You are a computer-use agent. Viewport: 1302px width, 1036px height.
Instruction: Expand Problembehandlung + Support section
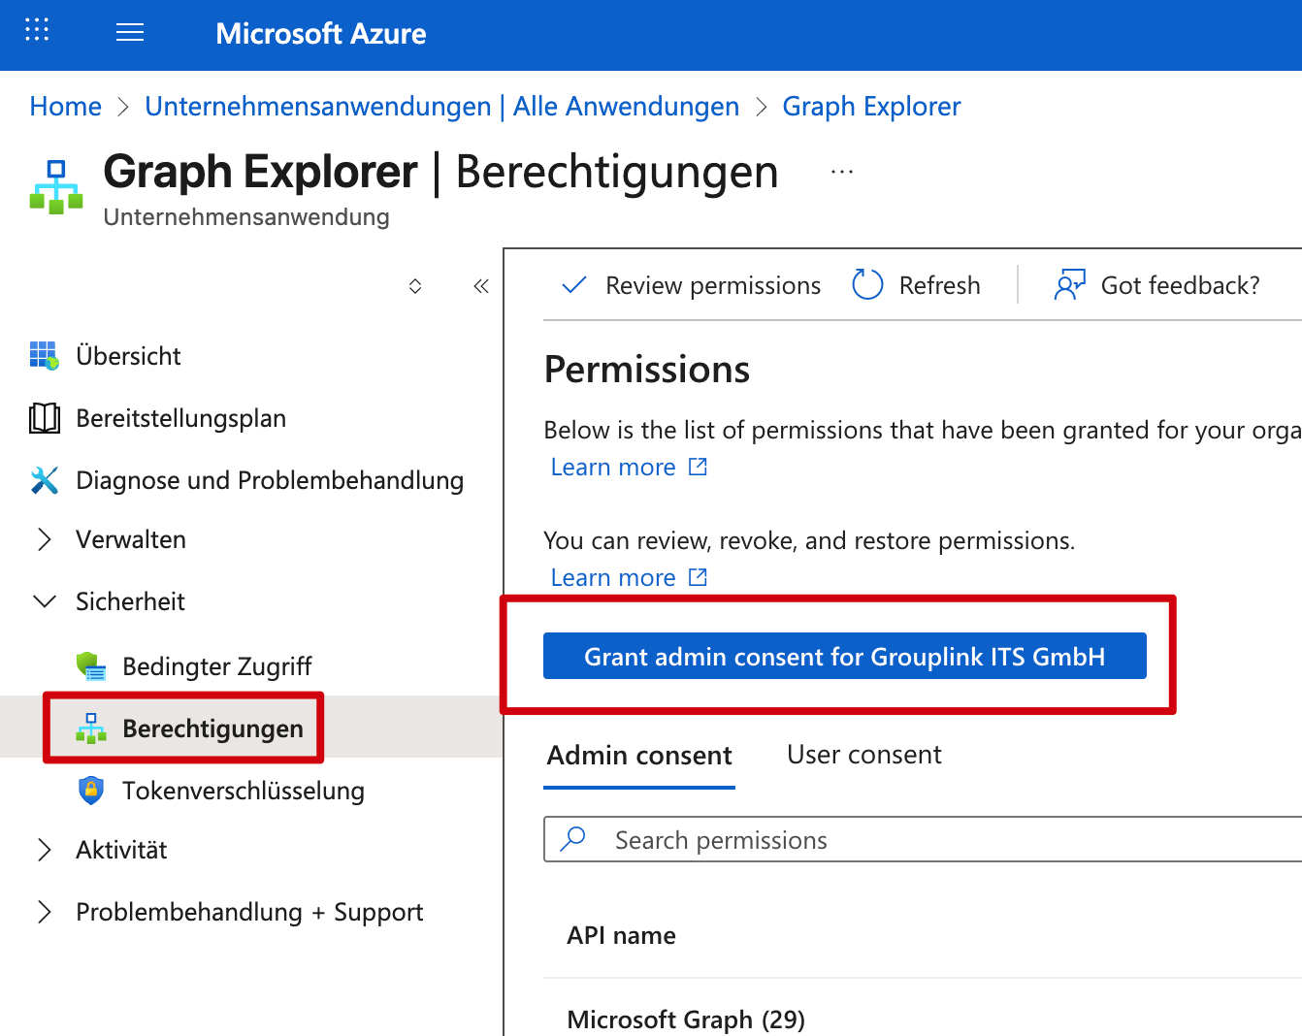click(x=45, y=912)
